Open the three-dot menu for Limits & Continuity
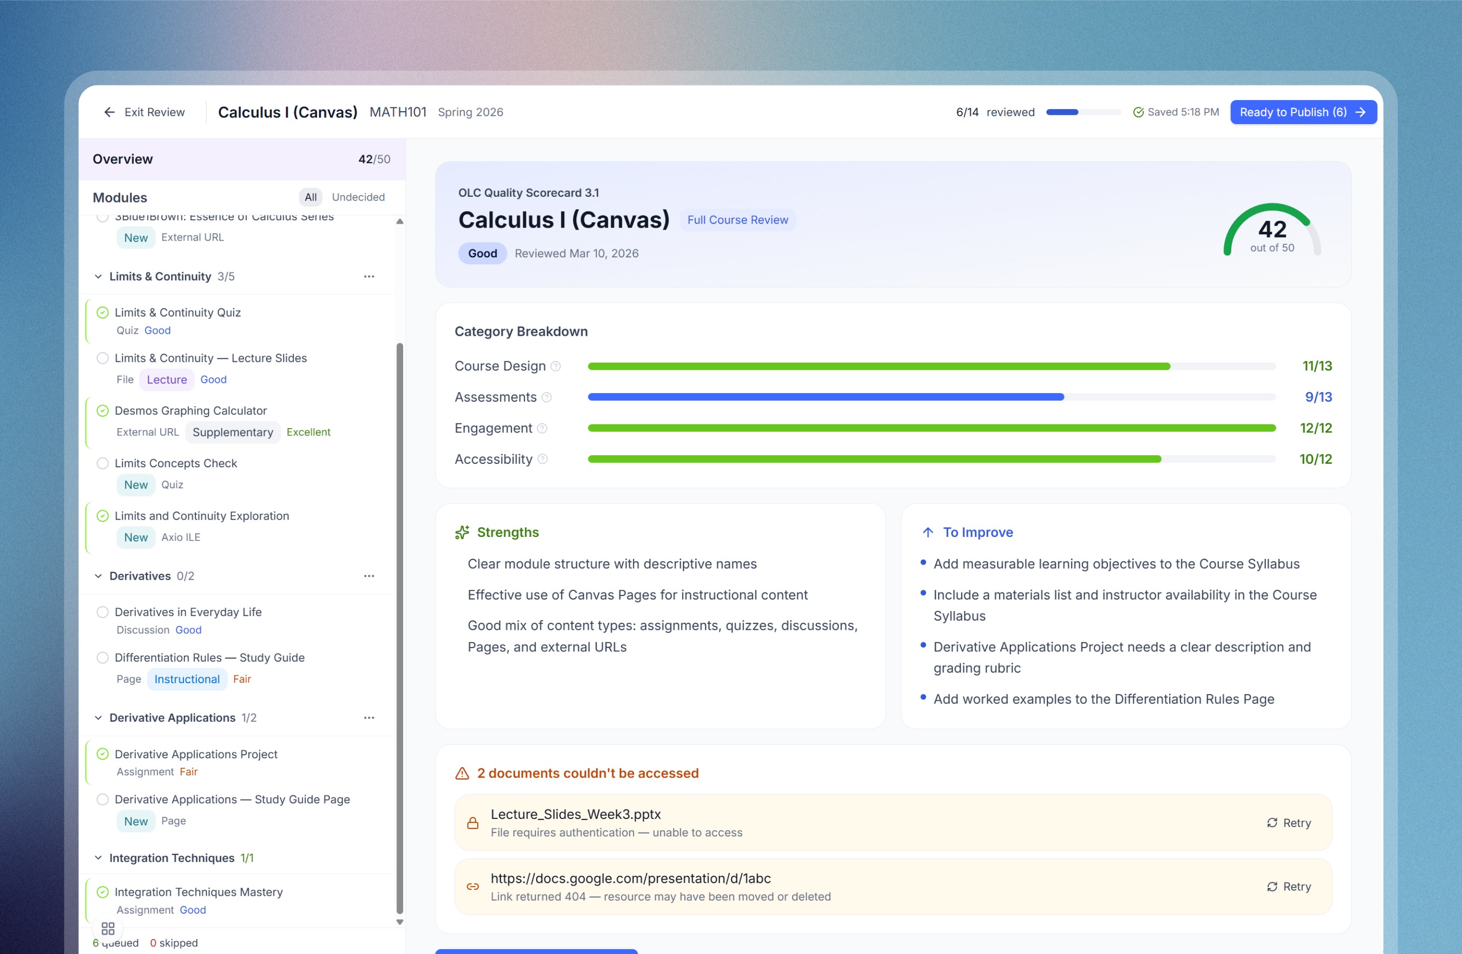The image size is (1462, 954). pos(369,277)
